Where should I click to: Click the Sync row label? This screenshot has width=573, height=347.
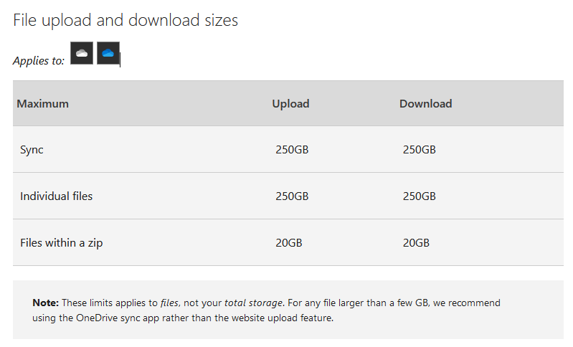tap(32, 150)
